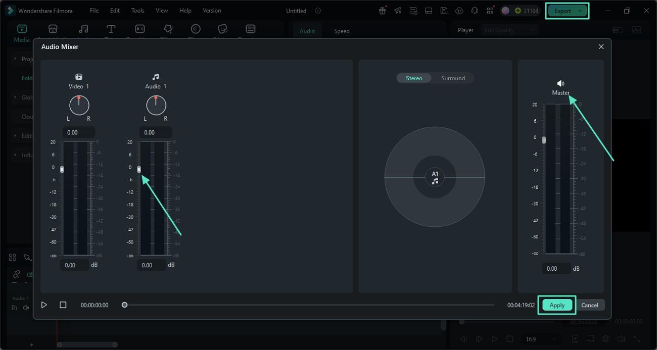
Task: Click the timeline select arrow tool
Action: coord(27,258)
